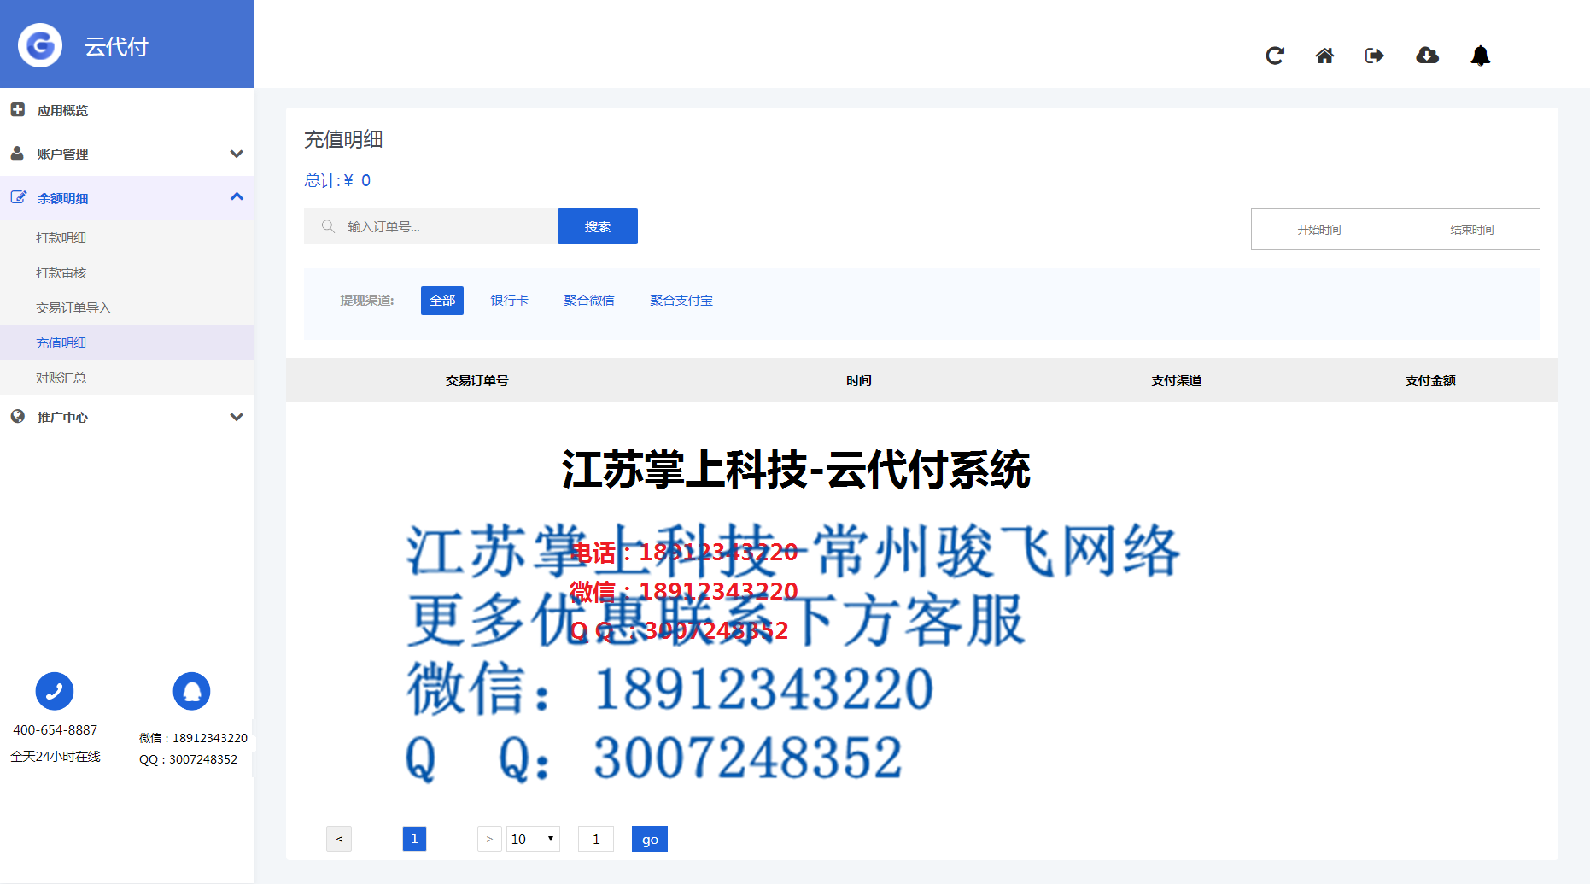Click the edit icon beside 余额明细

click(18, 197)
